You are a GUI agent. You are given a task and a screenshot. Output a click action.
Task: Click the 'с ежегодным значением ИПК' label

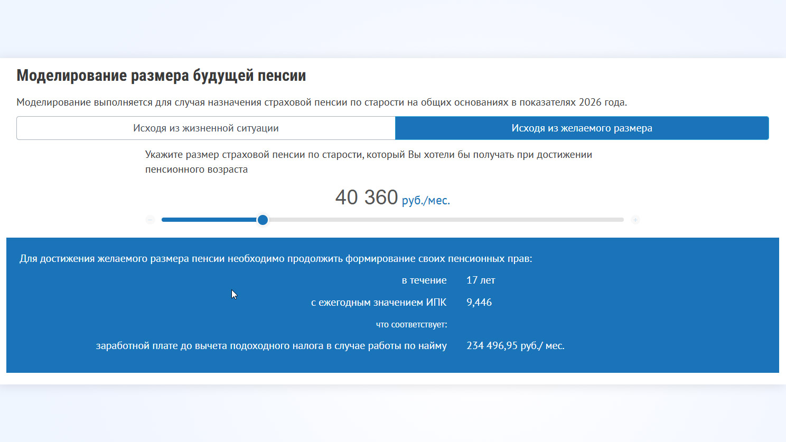point(378,303)
